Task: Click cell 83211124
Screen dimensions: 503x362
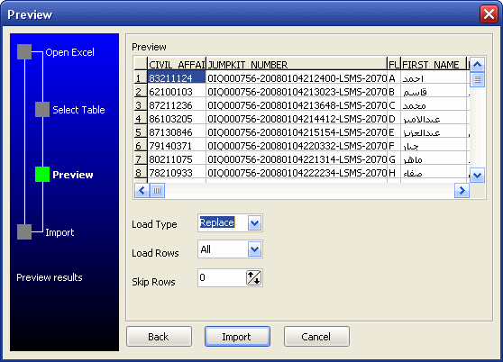Action: coord(177,77)
